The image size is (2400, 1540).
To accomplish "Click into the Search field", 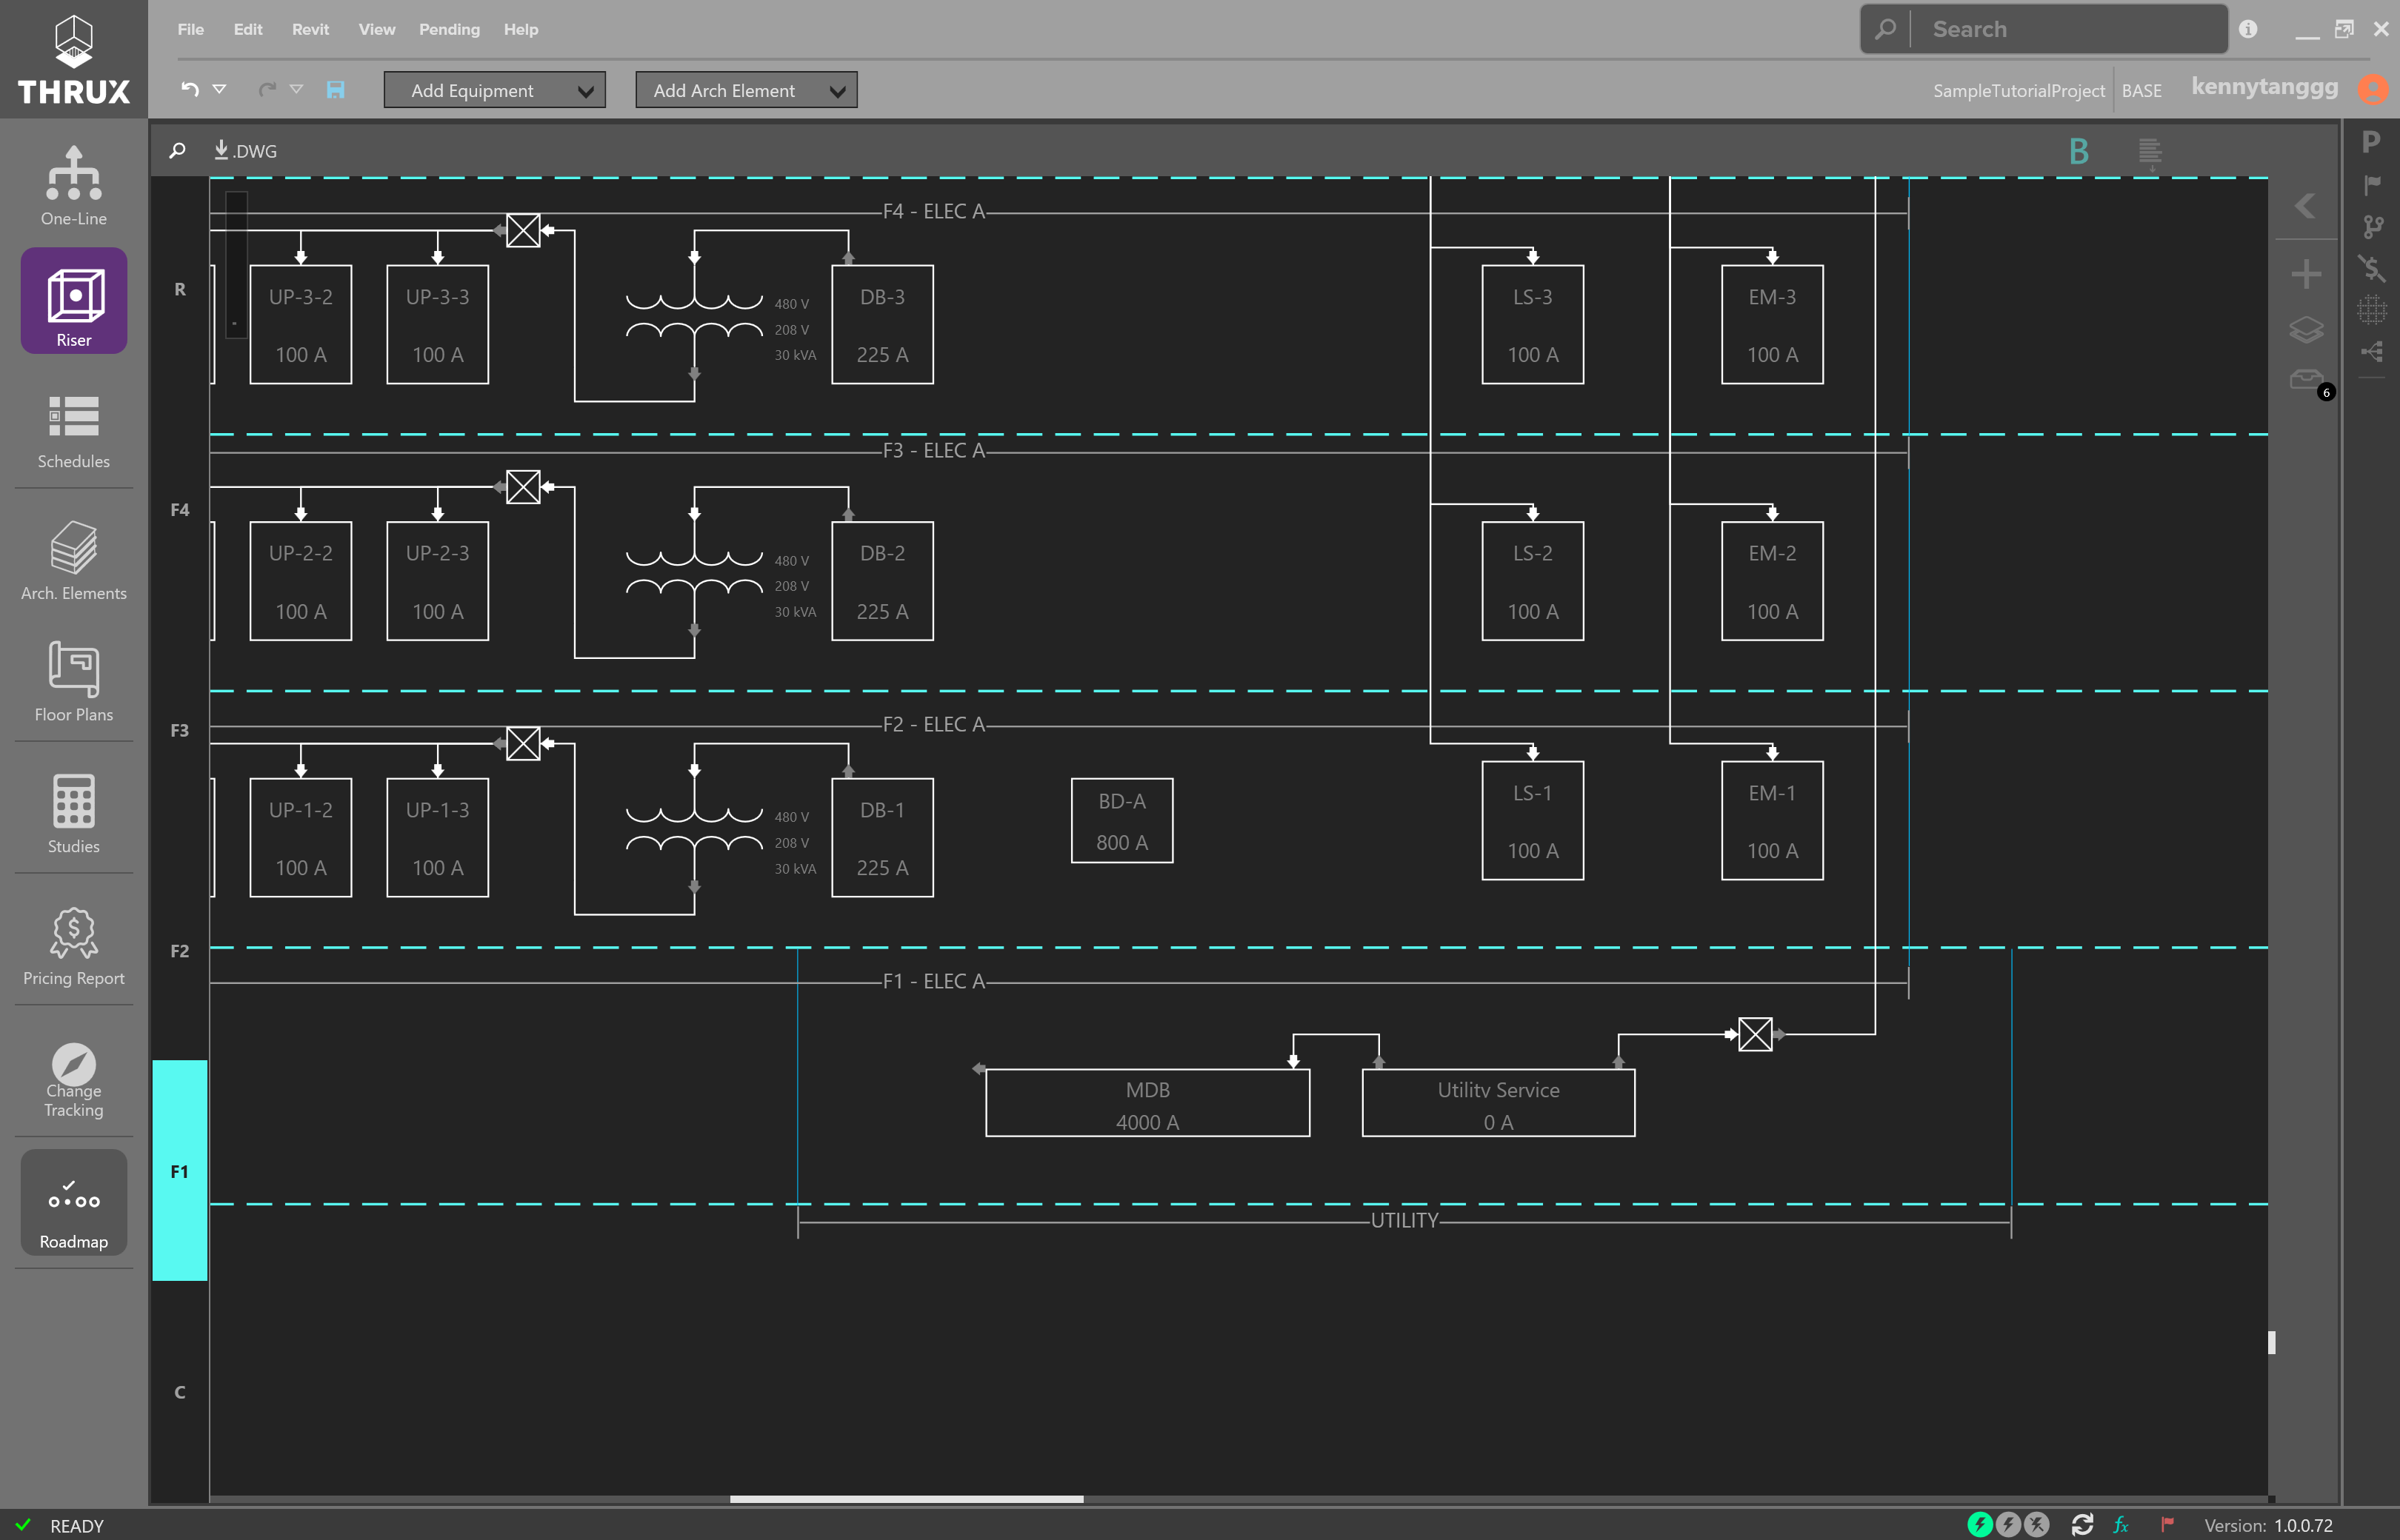I will [x=2044, y=29].
